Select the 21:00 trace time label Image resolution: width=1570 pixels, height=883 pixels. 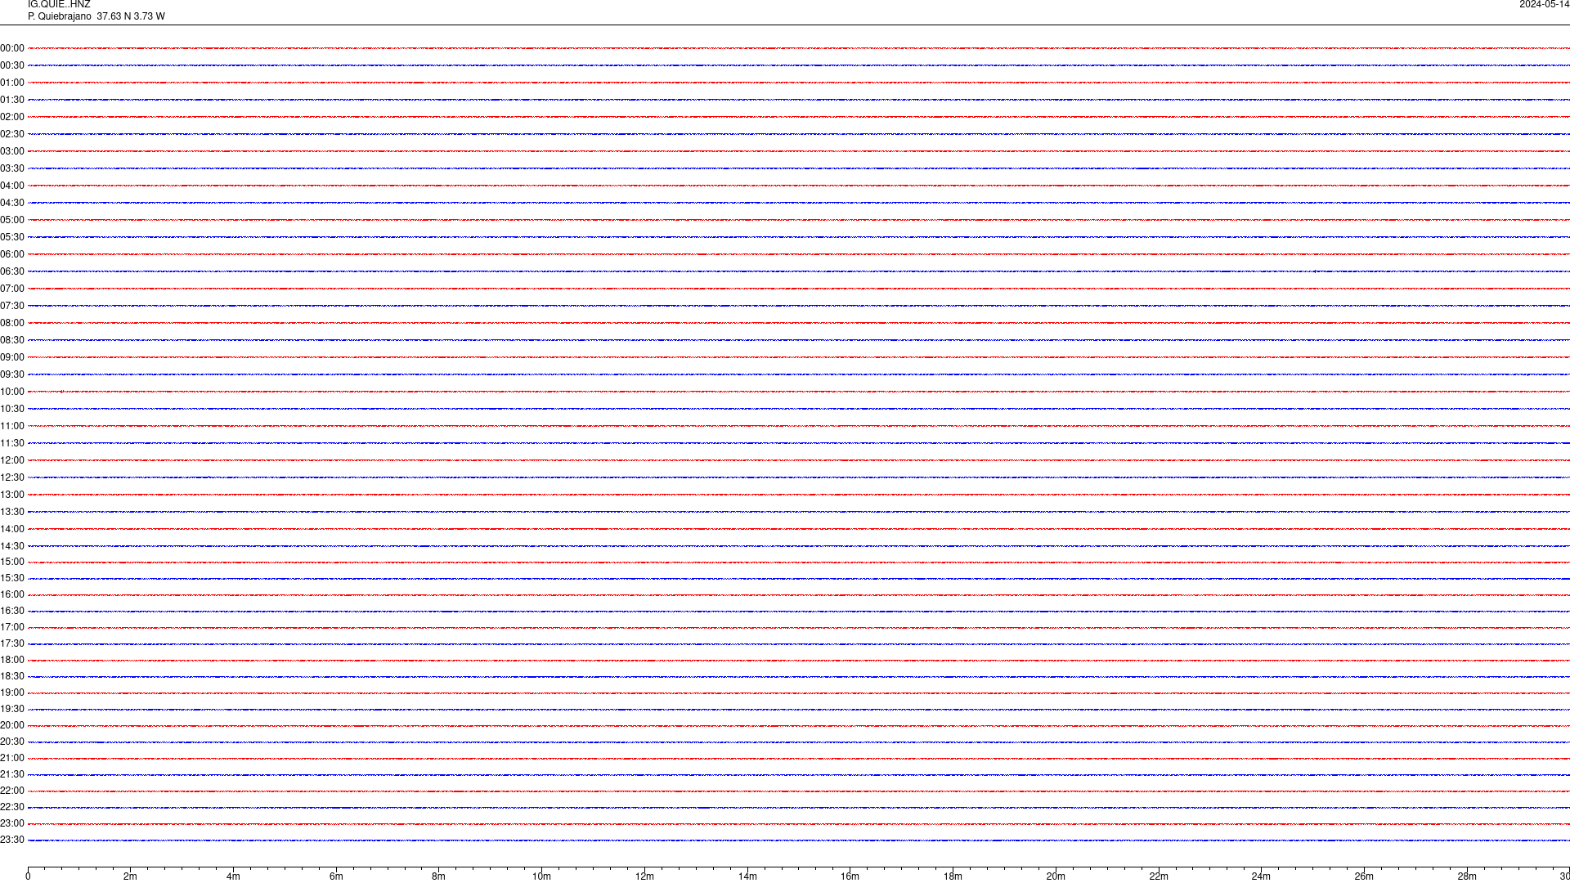click(12, 758)
